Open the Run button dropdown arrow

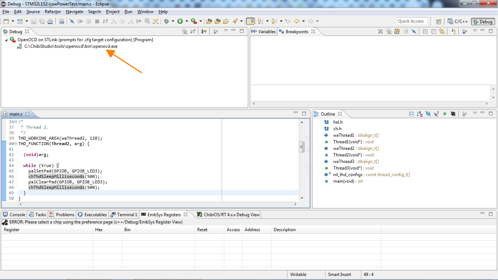tap(187, 22)
